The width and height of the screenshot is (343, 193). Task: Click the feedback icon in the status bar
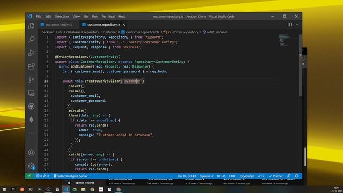pos(289,176)
